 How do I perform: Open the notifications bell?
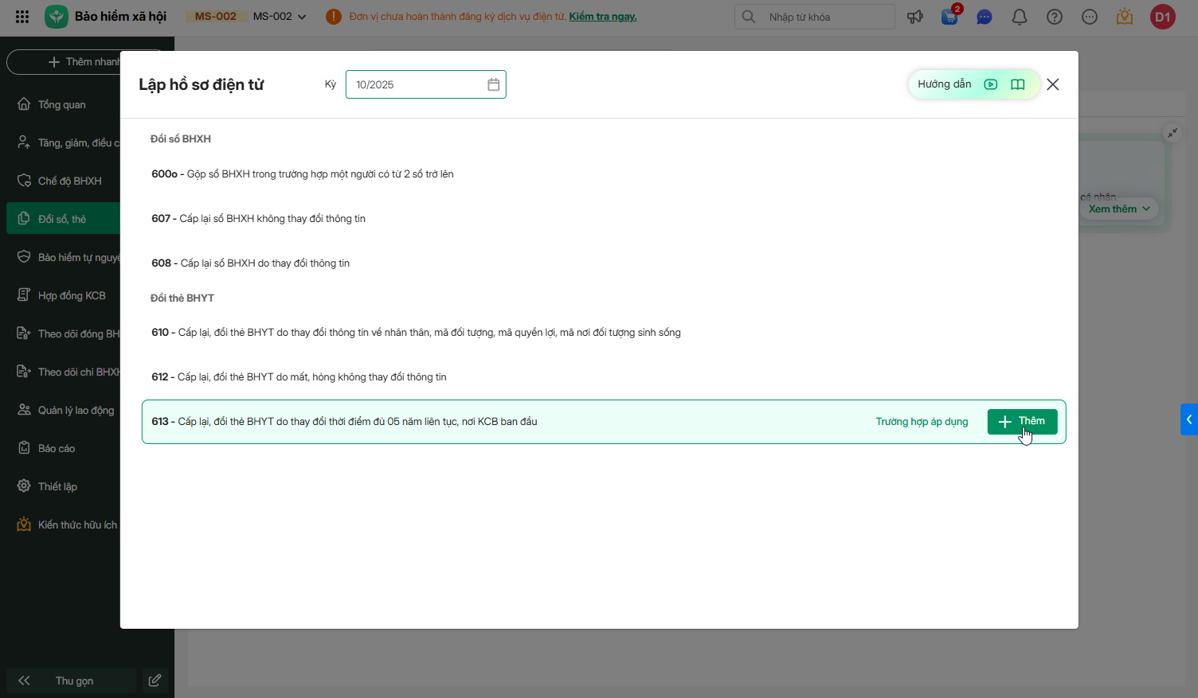[x=1020, y=17]
